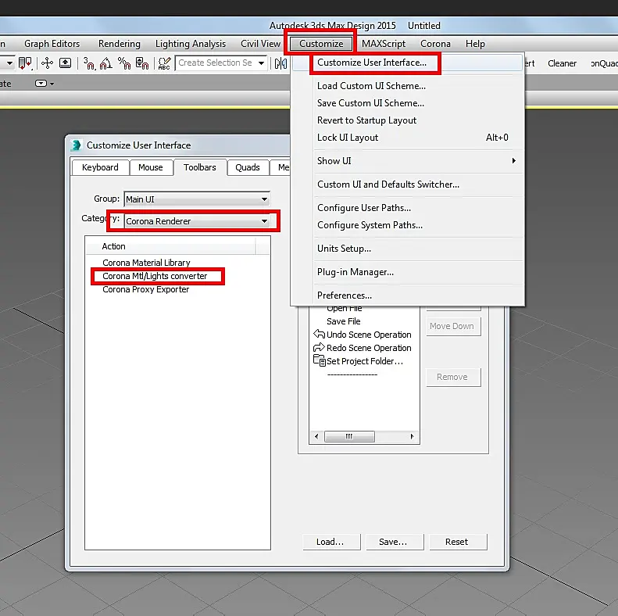Click the scrollbar right arrow
The width and height of the screenshot is (618, 616).
coord(412,436)
